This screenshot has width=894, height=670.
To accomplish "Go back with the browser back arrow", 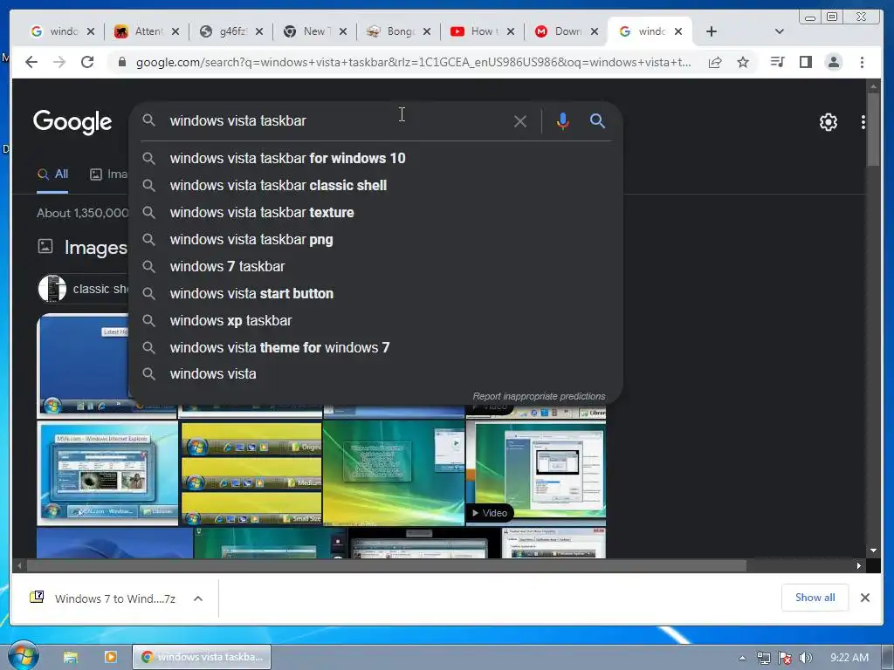I will 31,62.
